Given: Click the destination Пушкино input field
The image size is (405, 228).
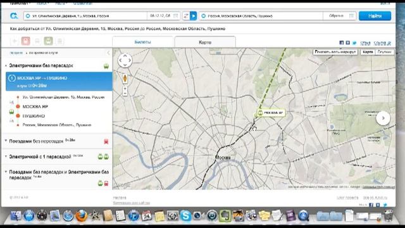Looking at the screenshot, I should coord(261,16).
